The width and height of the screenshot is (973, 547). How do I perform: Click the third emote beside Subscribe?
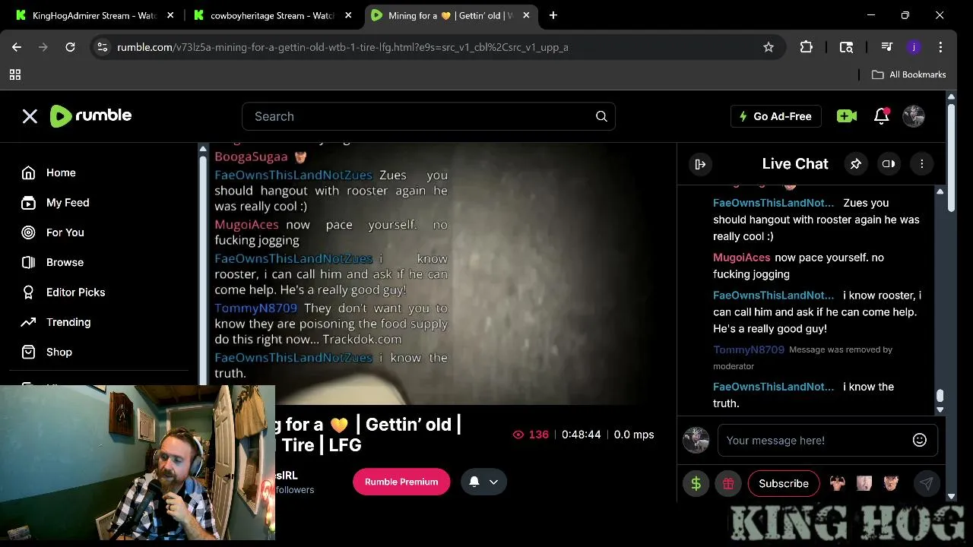[x=891, y=483]
